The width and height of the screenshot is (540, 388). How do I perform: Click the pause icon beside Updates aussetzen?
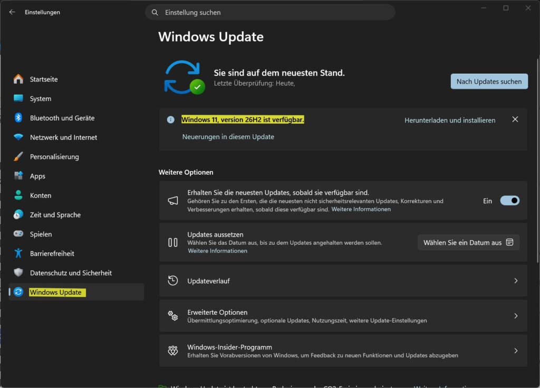click(x=173, y=243)
